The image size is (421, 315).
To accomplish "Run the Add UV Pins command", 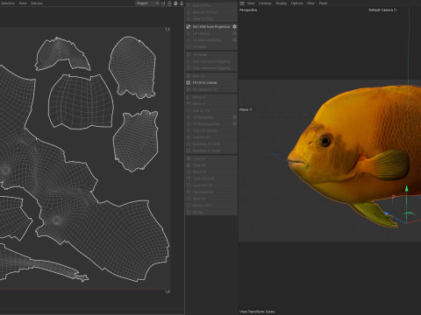I will click(x=211, y=5).
